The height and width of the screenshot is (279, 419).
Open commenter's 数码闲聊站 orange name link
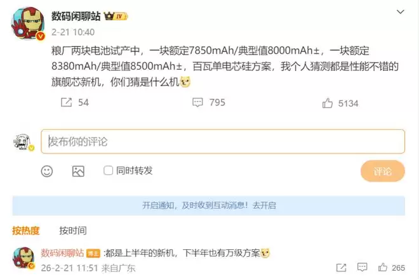click(62, 253)
